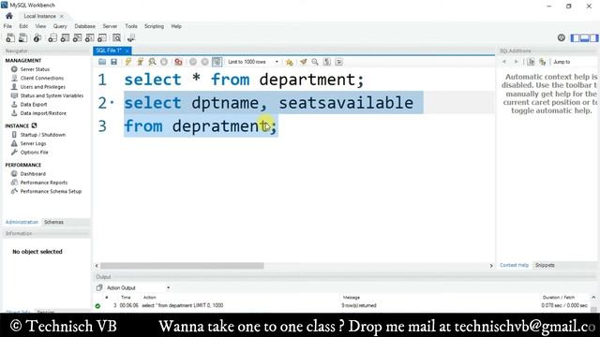This screenshot has height=337, width=600.
Task: Open the Help menu
Action: 176,26
